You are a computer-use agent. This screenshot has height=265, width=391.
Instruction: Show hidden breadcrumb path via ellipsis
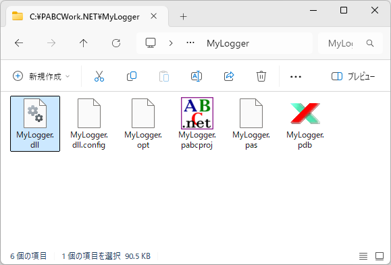190,43
